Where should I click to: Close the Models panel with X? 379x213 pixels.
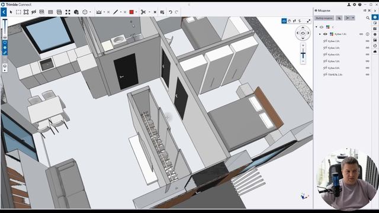click(x=369, y=11)
